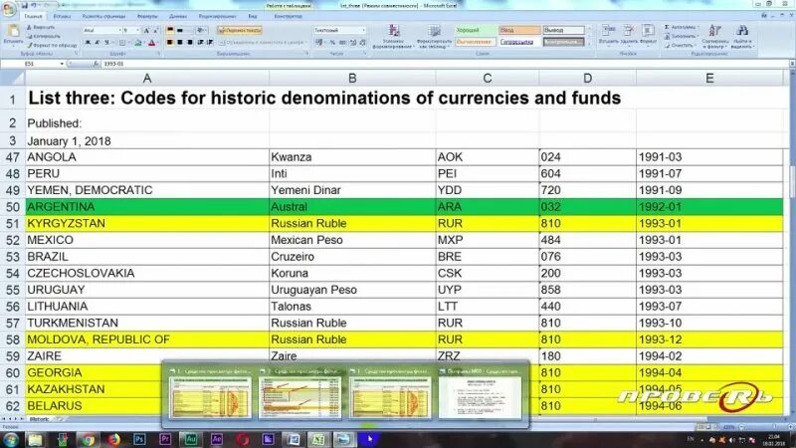Open Sort and Filter menu
Image resolution: width=796 pixels, height=448 pixels.
click(x=715, y=37)
